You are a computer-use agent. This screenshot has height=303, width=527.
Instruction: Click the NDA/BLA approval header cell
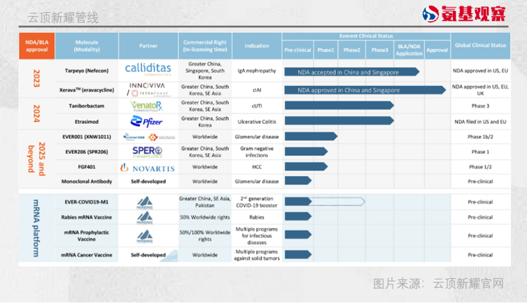point(37,46)
